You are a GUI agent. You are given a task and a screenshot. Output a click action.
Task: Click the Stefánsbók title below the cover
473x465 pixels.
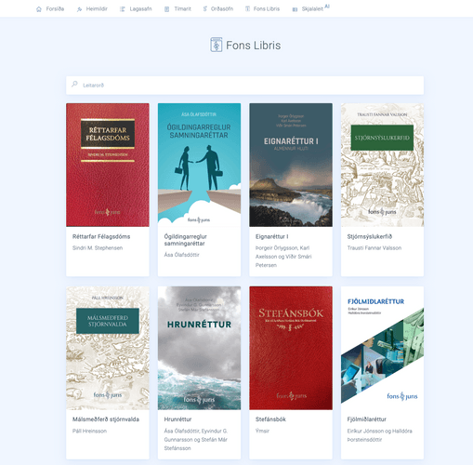coord(270,419)
